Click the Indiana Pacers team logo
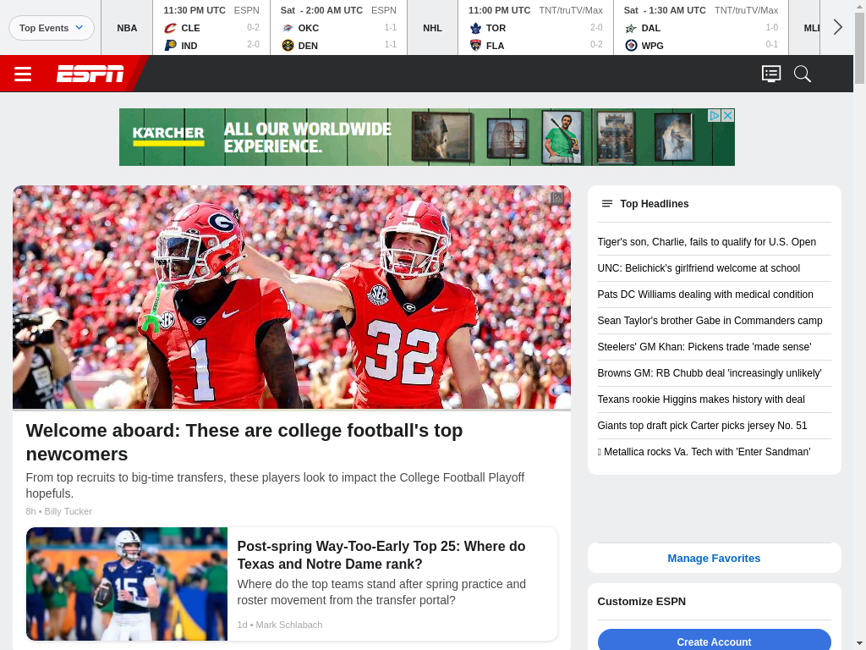Viewport: 866px width, 650px height. [x=171, y=46]
